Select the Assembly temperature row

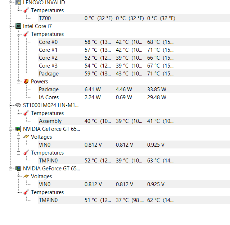tap(134, 121)
